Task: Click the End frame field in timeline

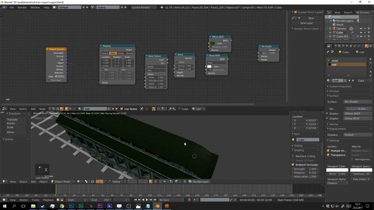Action: point(101,200)
